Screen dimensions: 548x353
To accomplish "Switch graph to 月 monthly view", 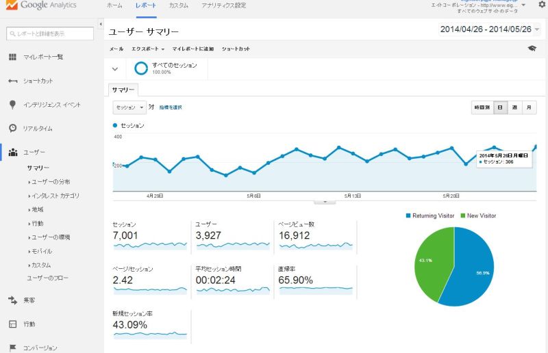I will coord(529,107).
